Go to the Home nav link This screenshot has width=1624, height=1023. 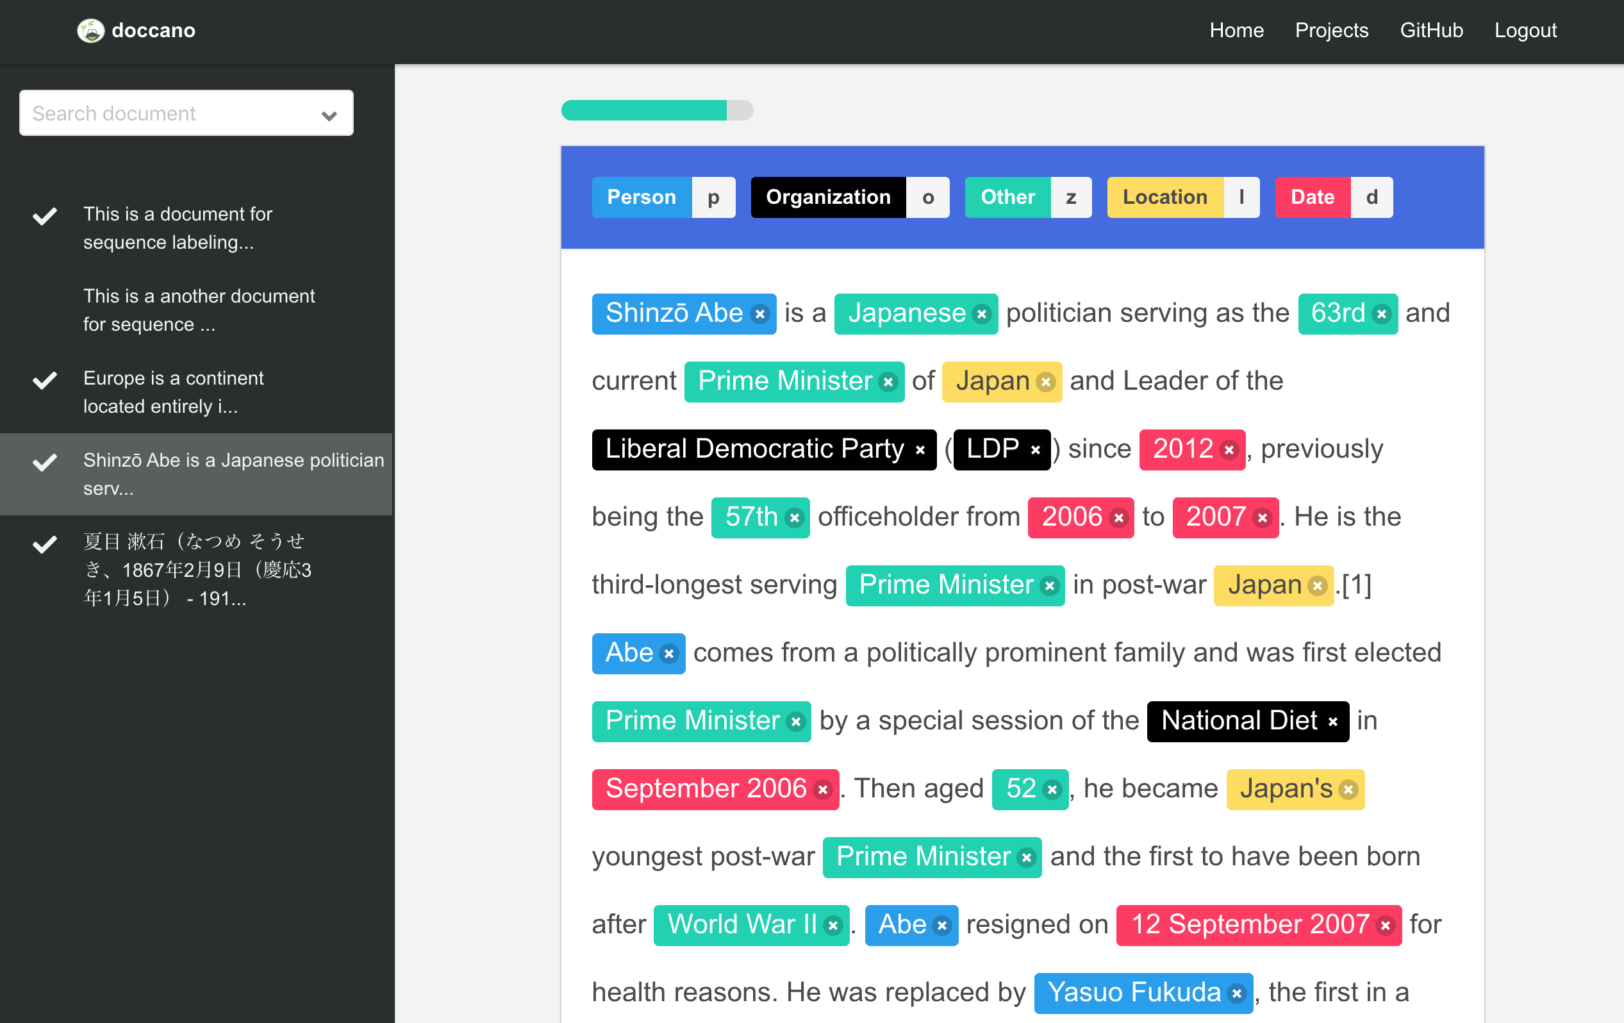[x=1236, y=30]
